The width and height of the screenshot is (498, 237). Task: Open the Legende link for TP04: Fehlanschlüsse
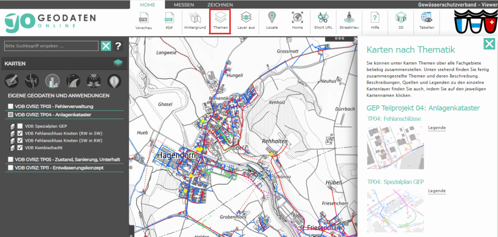[437, 128]
